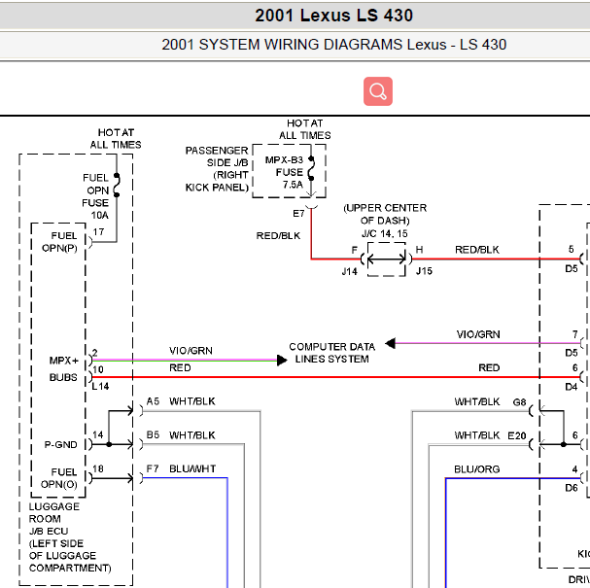Image resolution: width=590 pixels, height=588 pixels.
Task: Click the MPX-B3 fuse symbol
Action: [x=311, y=168]
